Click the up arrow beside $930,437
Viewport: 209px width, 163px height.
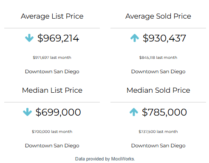[x=135, y=38]
